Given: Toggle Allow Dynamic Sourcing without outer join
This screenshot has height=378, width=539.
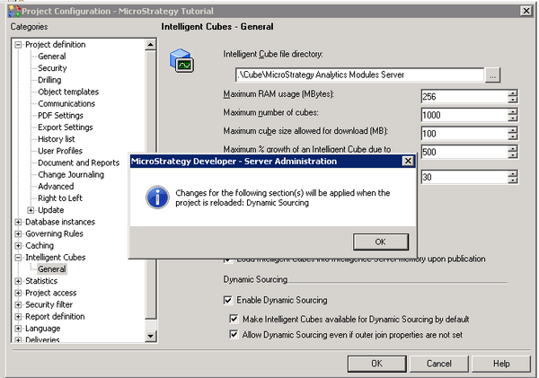Looking at the screenshot, I should click(x=235, y=335).
